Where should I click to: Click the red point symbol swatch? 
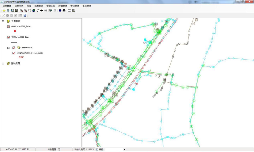pyautogui.click(x=15, y=31)
